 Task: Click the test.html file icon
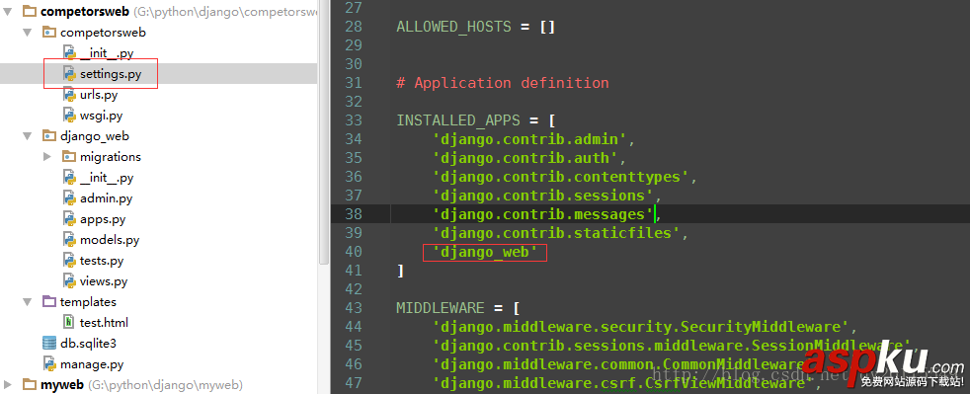tap(69, 323)
